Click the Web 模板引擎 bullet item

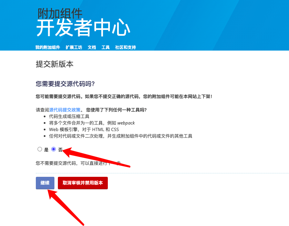(x=84, y=129)
